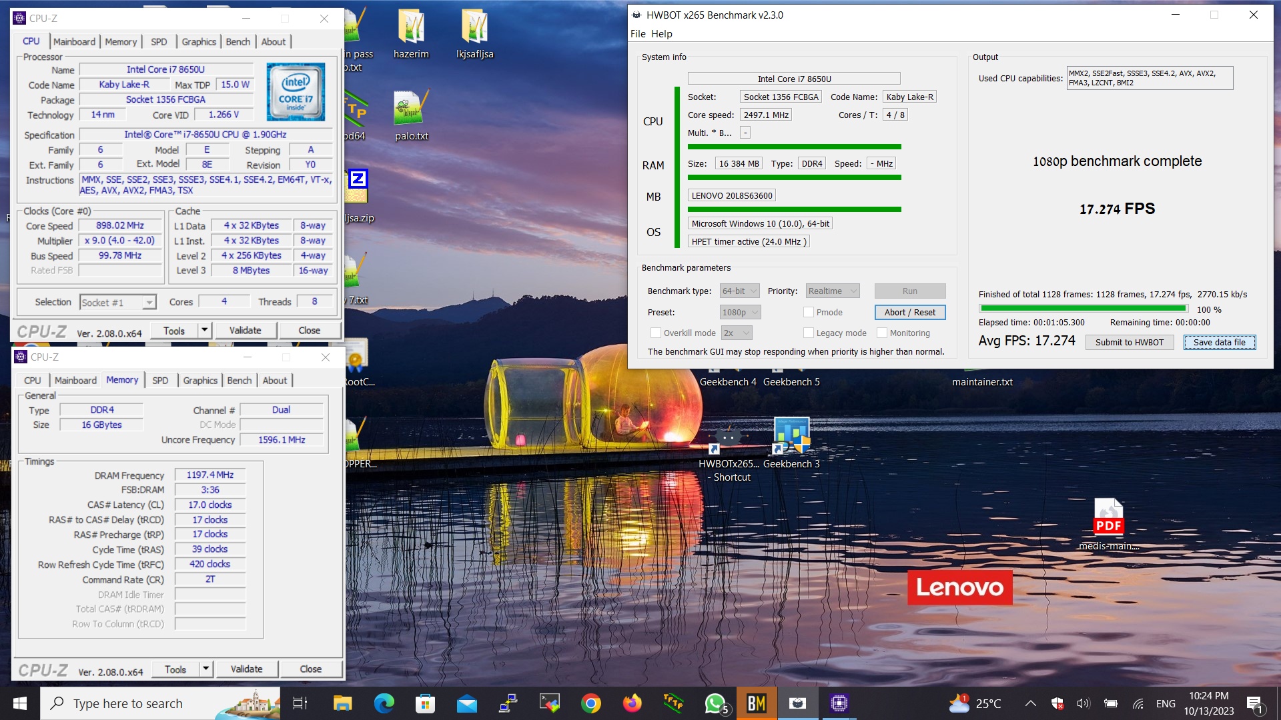
Task: Click Validate in top CPU-Z window
Action: point(245,330)
